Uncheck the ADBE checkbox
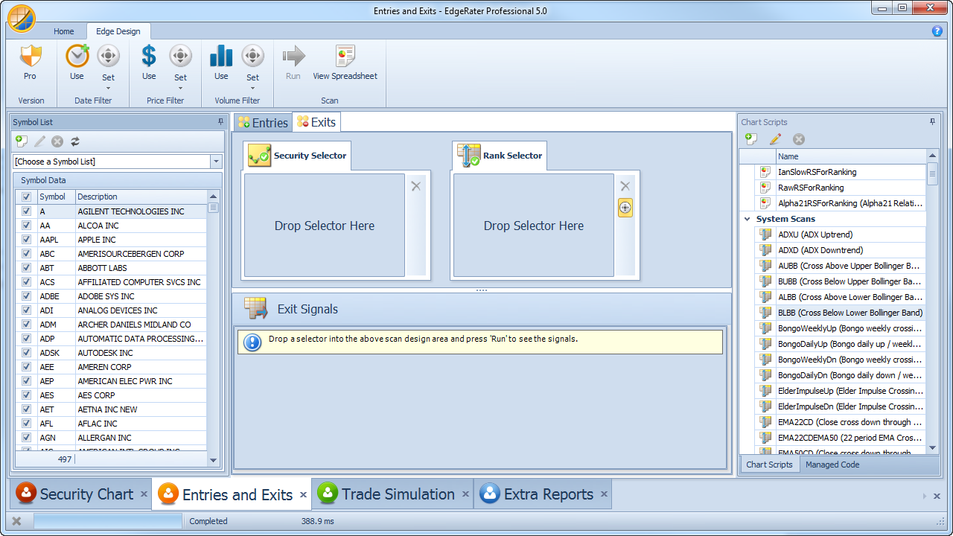953x536 pixels. click(x=27, y=296)
